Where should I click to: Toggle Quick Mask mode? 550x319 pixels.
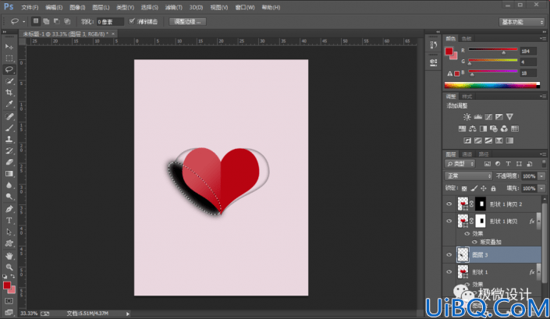tap(9, 301)
